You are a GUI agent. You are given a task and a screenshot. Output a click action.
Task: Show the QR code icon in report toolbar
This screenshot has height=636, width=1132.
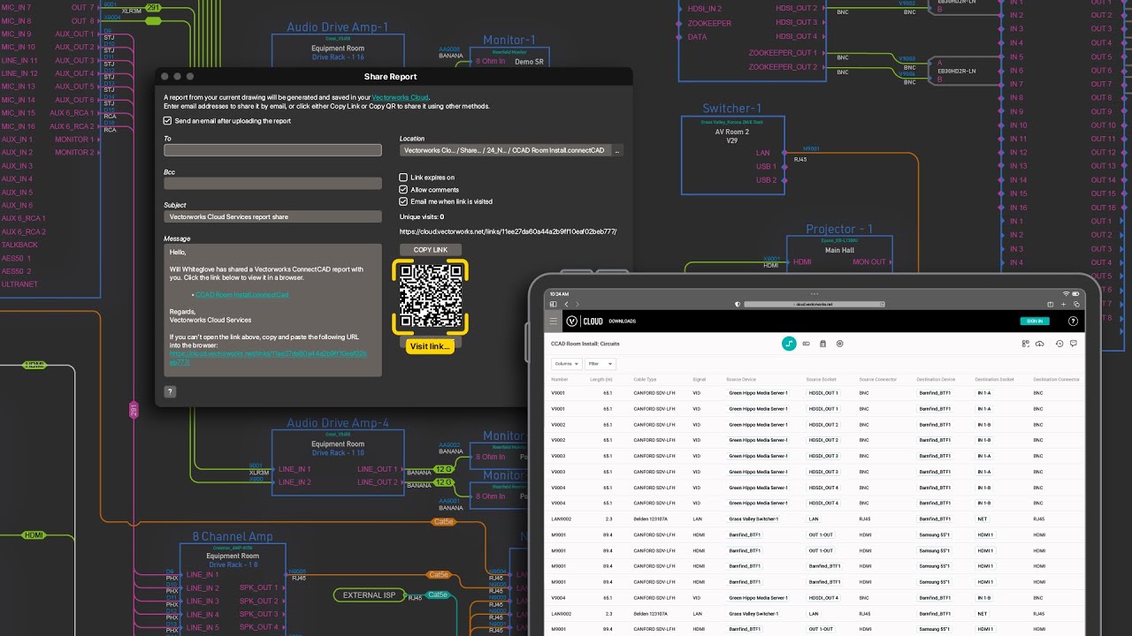[x=1025, y=344]
